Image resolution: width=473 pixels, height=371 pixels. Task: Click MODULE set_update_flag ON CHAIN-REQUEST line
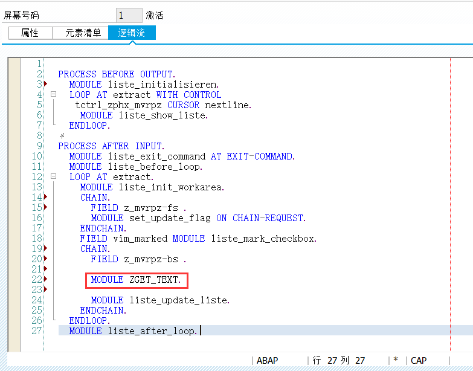pos(199,218)
